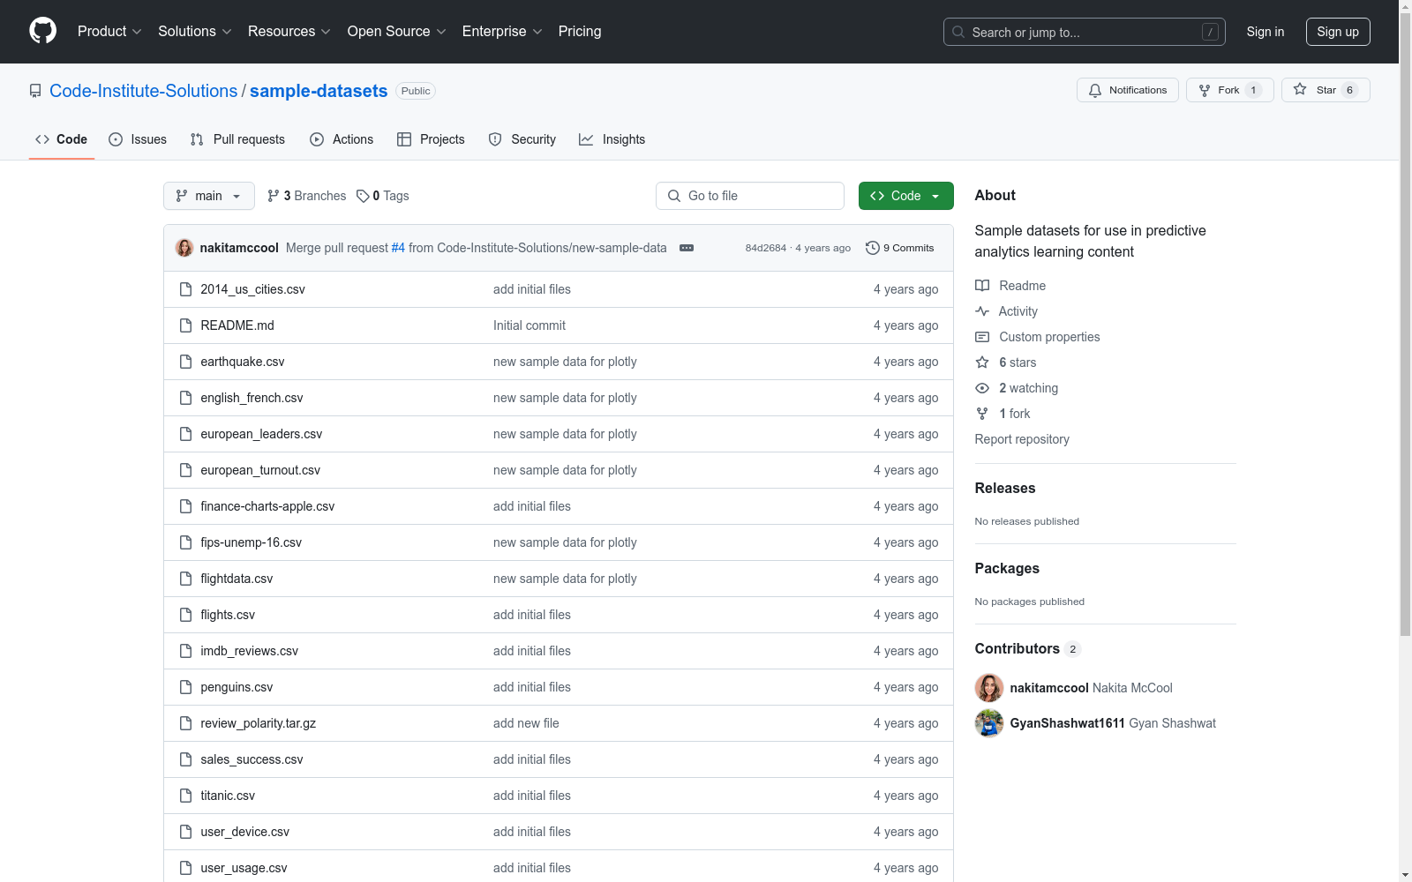Open the Activity link in About
This screenshot has width=1412, height=882.
tap(1006, 311)
